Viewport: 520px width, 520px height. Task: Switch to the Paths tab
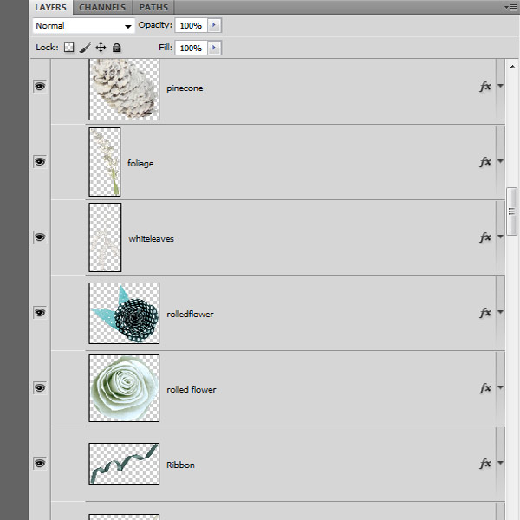point(153,7)
